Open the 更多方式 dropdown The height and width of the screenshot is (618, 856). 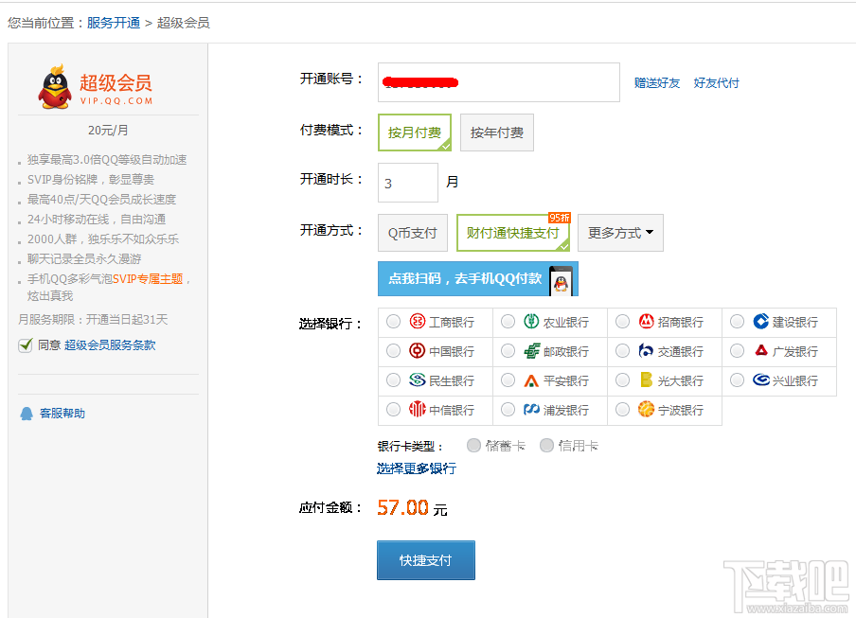(620, 233)
